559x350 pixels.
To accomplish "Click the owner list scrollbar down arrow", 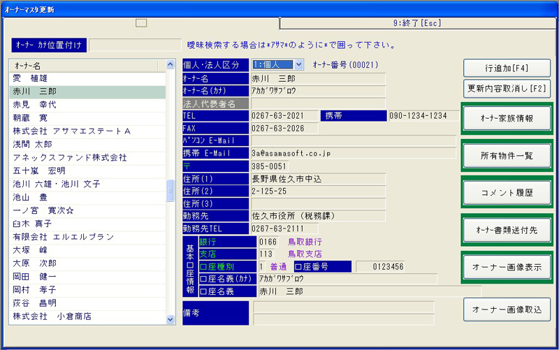I will pyautogui.click(x=170, y=319).
